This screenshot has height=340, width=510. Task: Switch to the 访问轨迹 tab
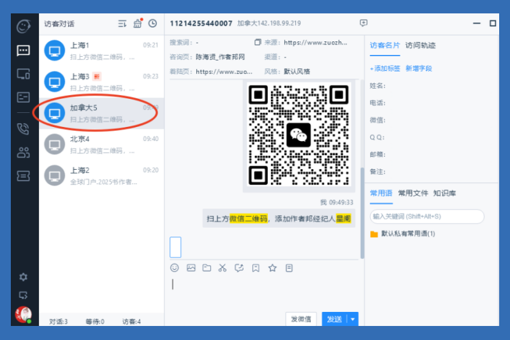coord(421,45)
